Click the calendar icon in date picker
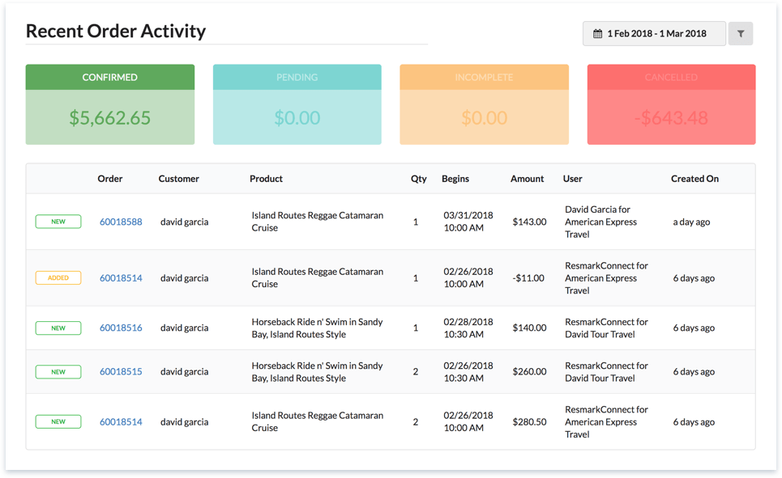The image size is (782, 478). [x=598, y=34]
